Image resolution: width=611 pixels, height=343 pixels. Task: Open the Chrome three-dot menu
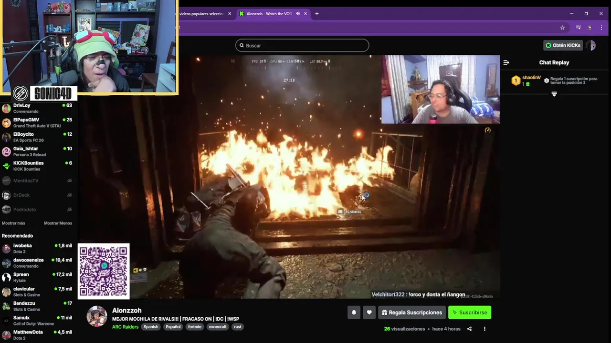(x=601, y=28)
